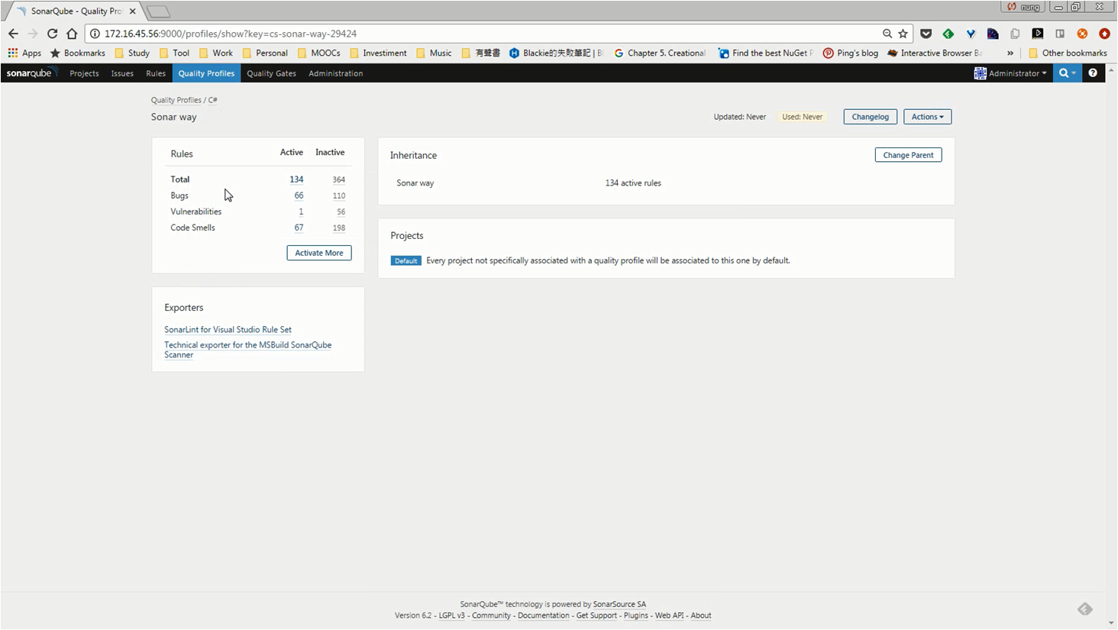The height and width of the screenshot is (630, 1118).
Task: Click the address bar URL
Action: tap(231, 34)
